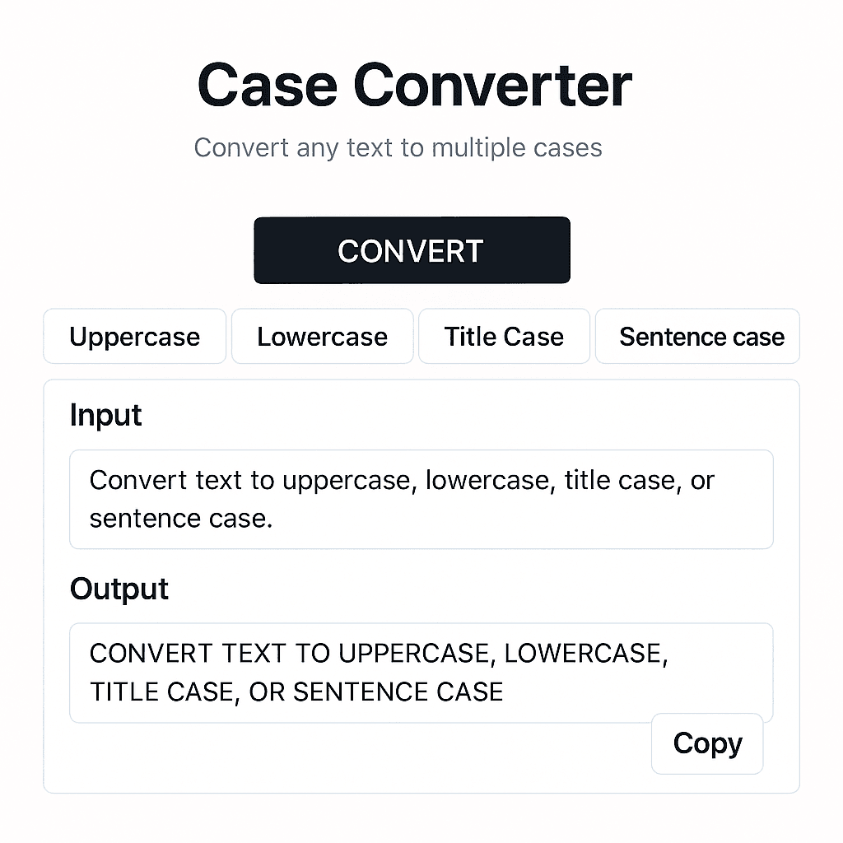The width and height of the screenshot is (843, 843).
Task: Switch to the Lowercase tab
Action: click(322, 336)
